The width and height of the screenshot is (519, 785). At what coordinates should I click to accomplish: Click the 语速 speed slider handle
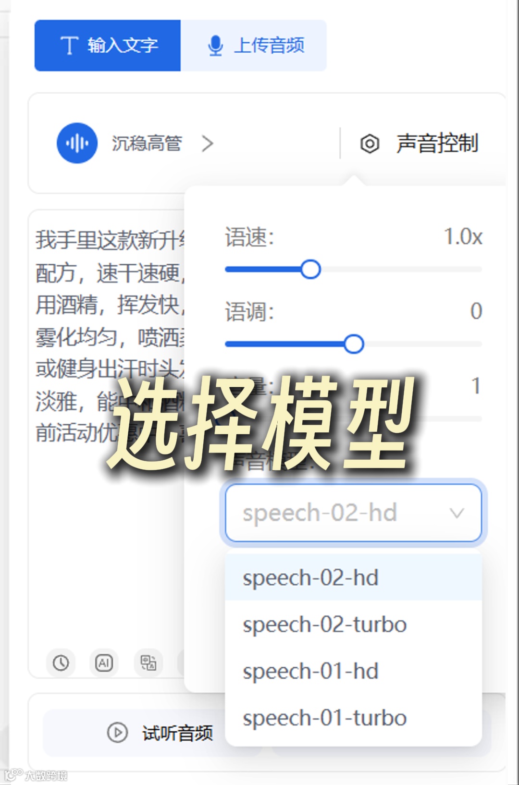coord(310,270)
